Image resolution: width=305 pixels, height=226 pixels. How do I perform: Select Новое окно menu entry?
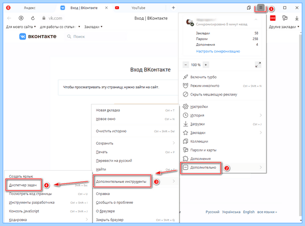tap(135, 119)
